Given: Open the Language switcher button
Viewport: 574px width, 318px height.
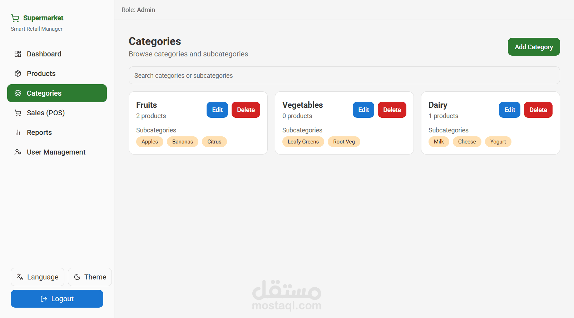Looking at the screenshot, I should [38, 277].
